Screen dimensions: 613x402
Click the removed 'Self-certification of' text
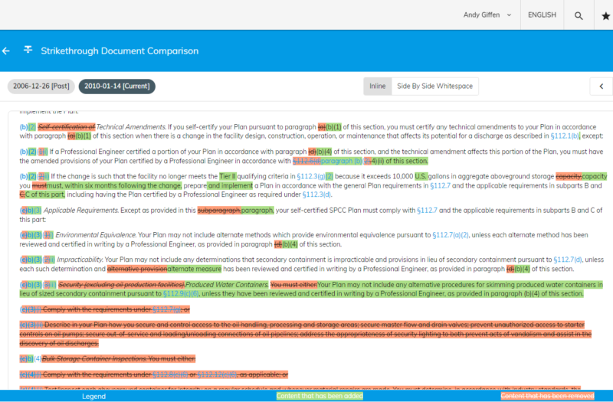67,127
